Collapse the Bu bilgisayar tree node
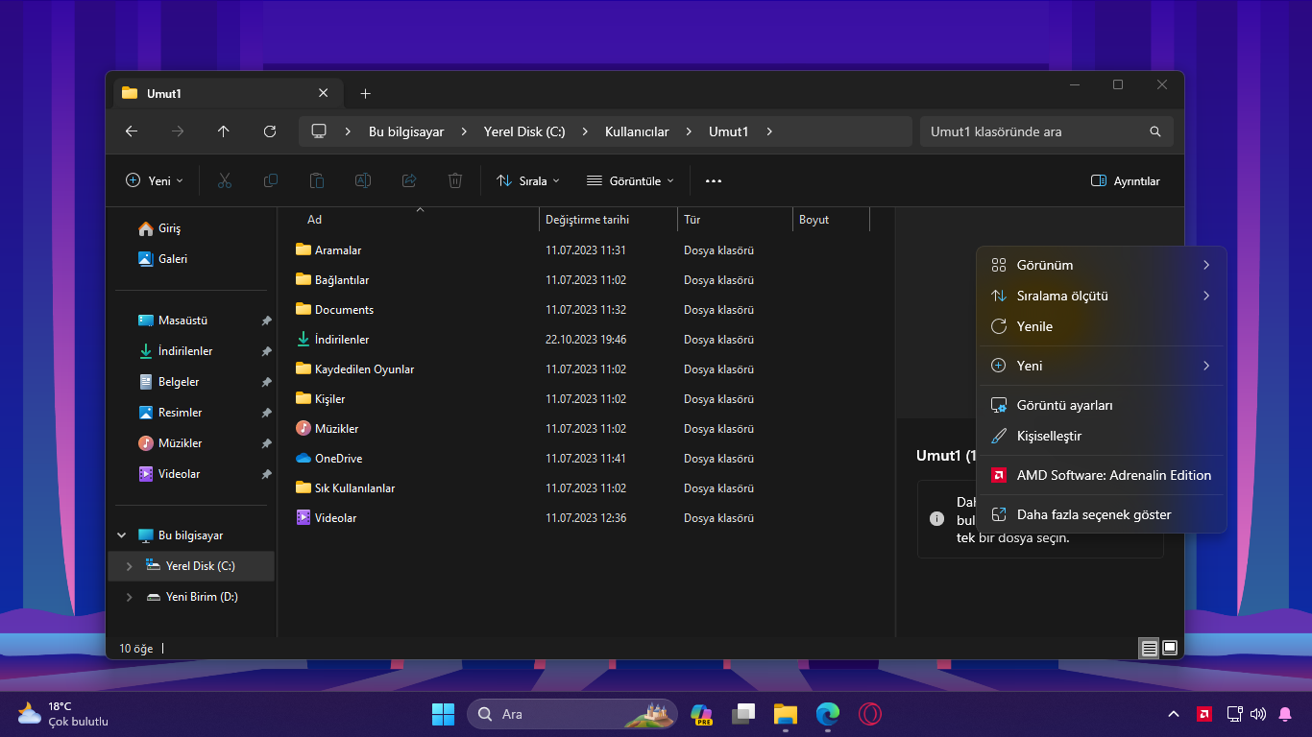The height and width of the screenshot is (737, 1312). click(x=121, y=535)
